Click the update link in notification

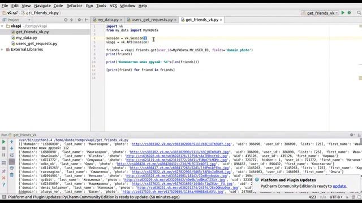coord(339,186)
